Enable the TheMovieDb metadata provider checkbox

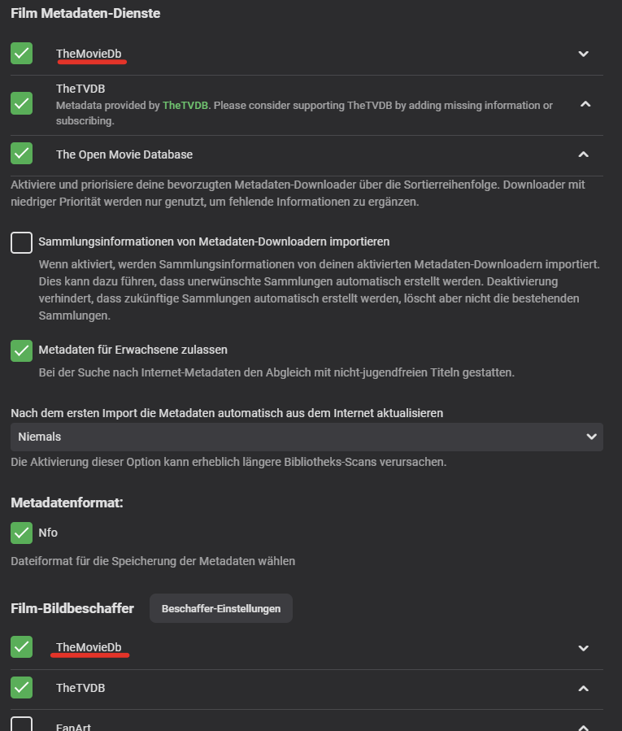[21, 53]
